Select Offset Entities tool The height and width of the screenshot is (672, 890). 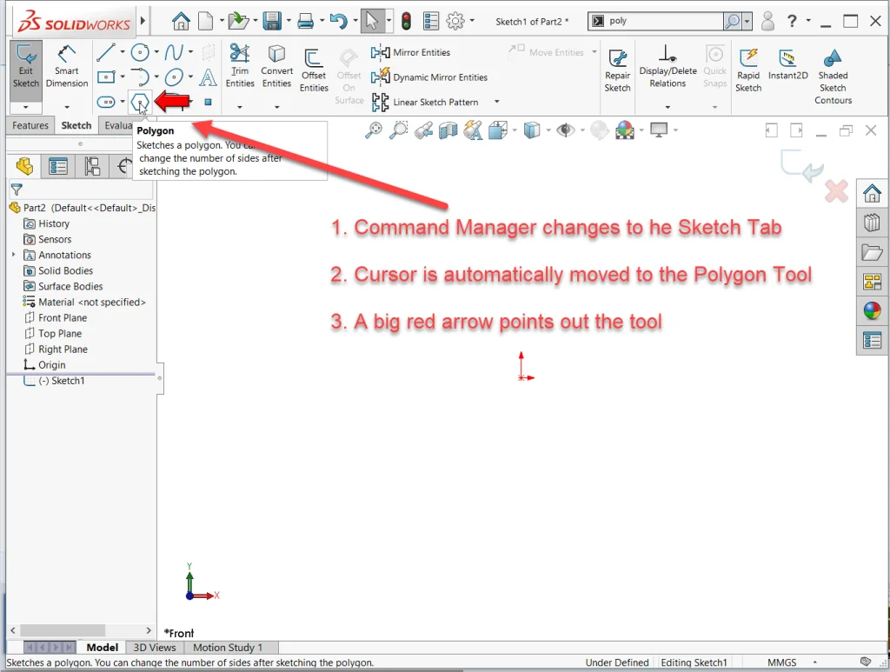point(314,68)
